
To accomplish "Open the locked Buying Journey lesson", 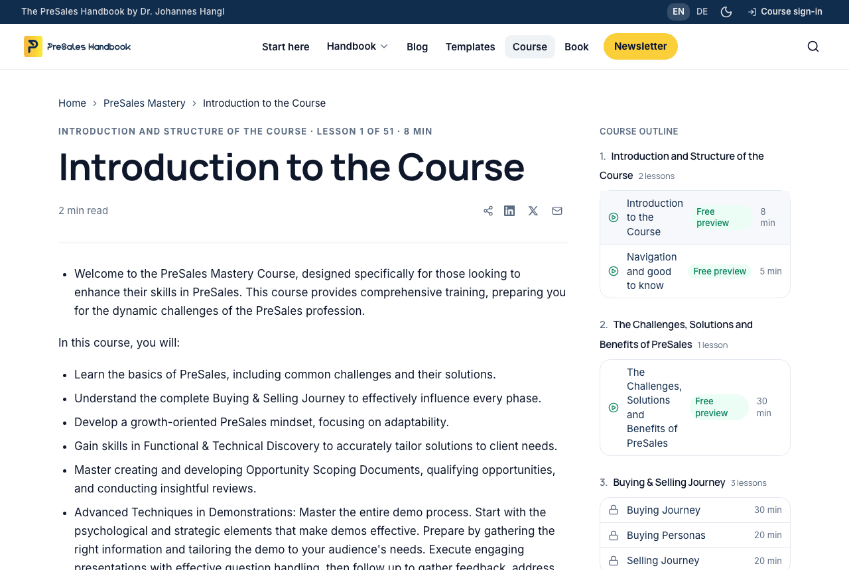I will pos(695,510).
